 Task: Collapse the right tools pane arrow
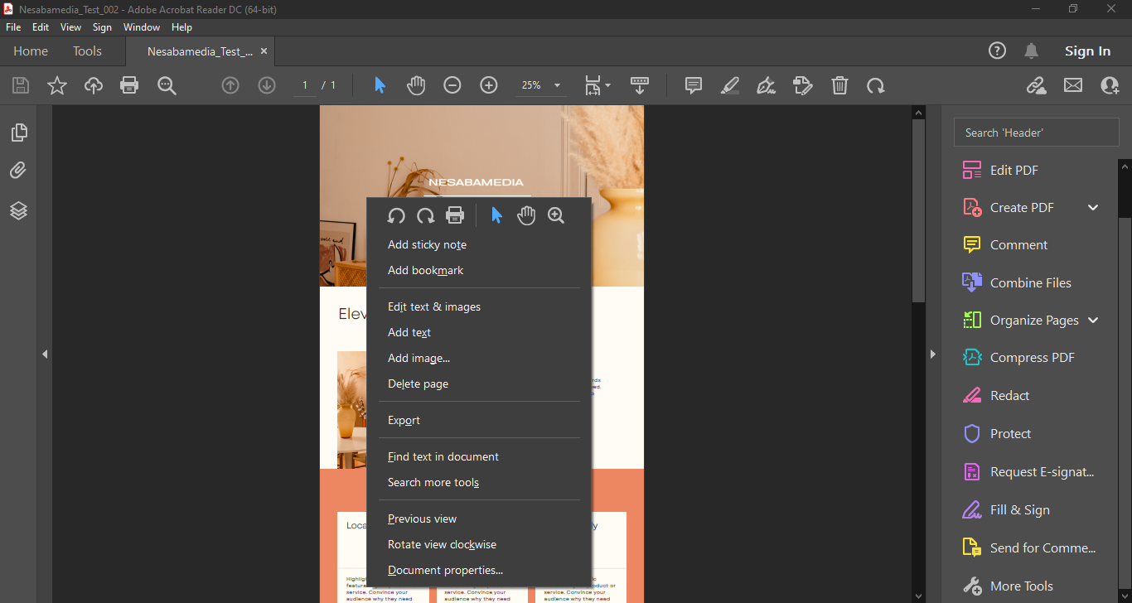click(x=932, y=354)
